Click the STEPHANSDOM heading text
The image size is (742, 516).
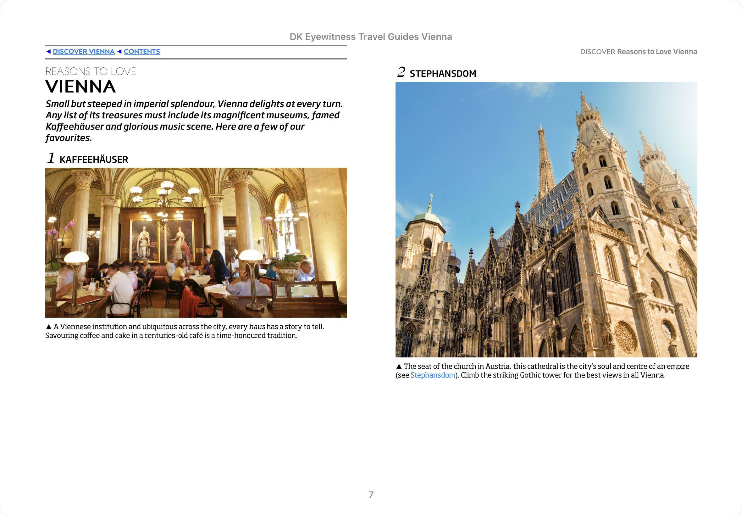click(443, 74)
